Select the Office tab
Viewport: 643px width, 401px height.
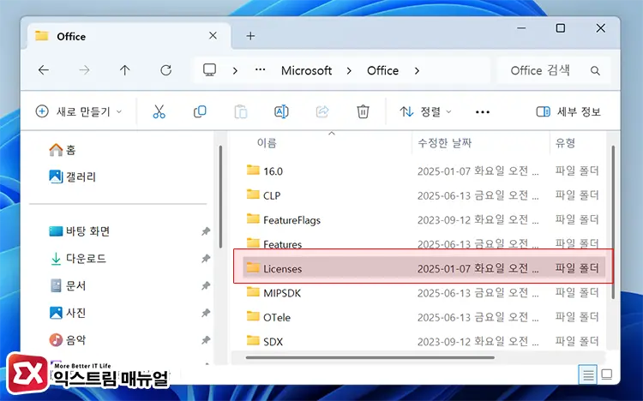129,36
